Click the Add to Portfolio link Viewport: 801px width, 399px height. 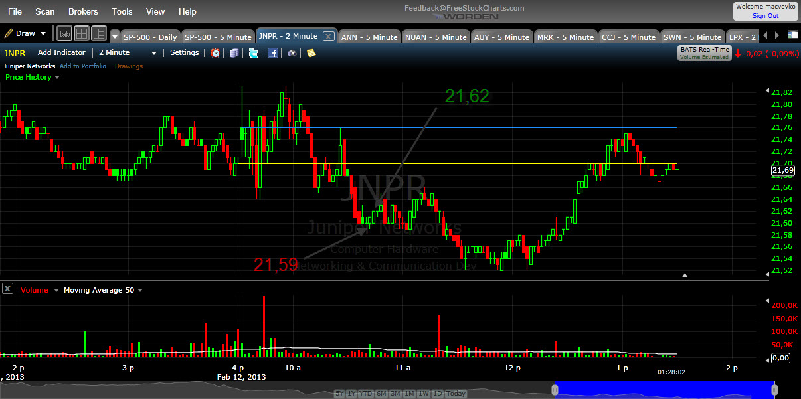point(82,66)
